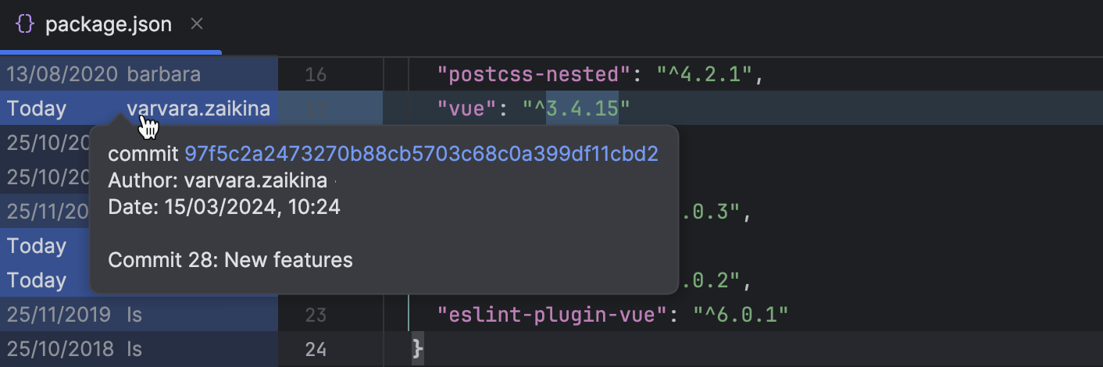Click the JSON file type icon on tab
Screen dimensions: 1103x367
click(25, 24)
